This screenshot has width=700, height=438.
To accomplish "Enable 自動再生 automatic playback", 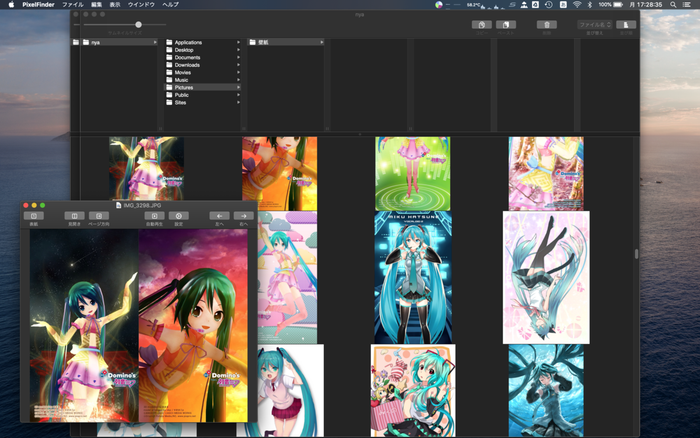I will pyautogui.click(x=154, y=217).
